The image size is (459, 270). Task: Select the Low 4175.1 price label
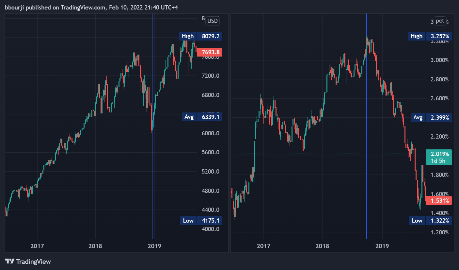[x=201, y=221]
